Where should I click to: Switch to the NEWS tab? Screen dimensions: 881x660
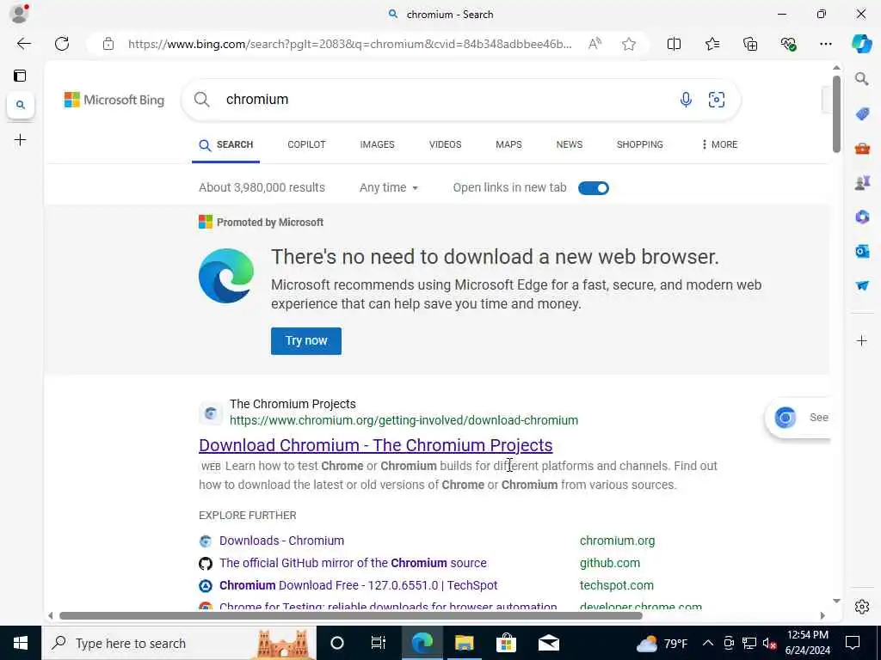[570, 144]
